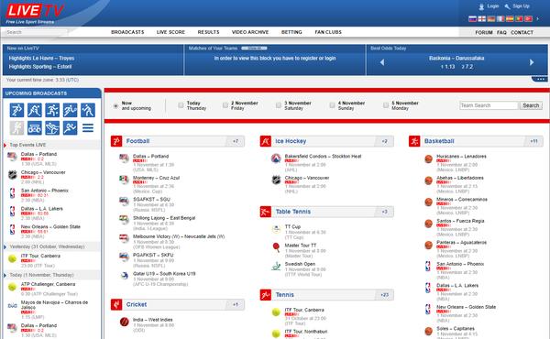Image resolution: width=550 pixels, height=339 pixels.
Task: Click the red Basketball section icon
Action: point(414,141)
